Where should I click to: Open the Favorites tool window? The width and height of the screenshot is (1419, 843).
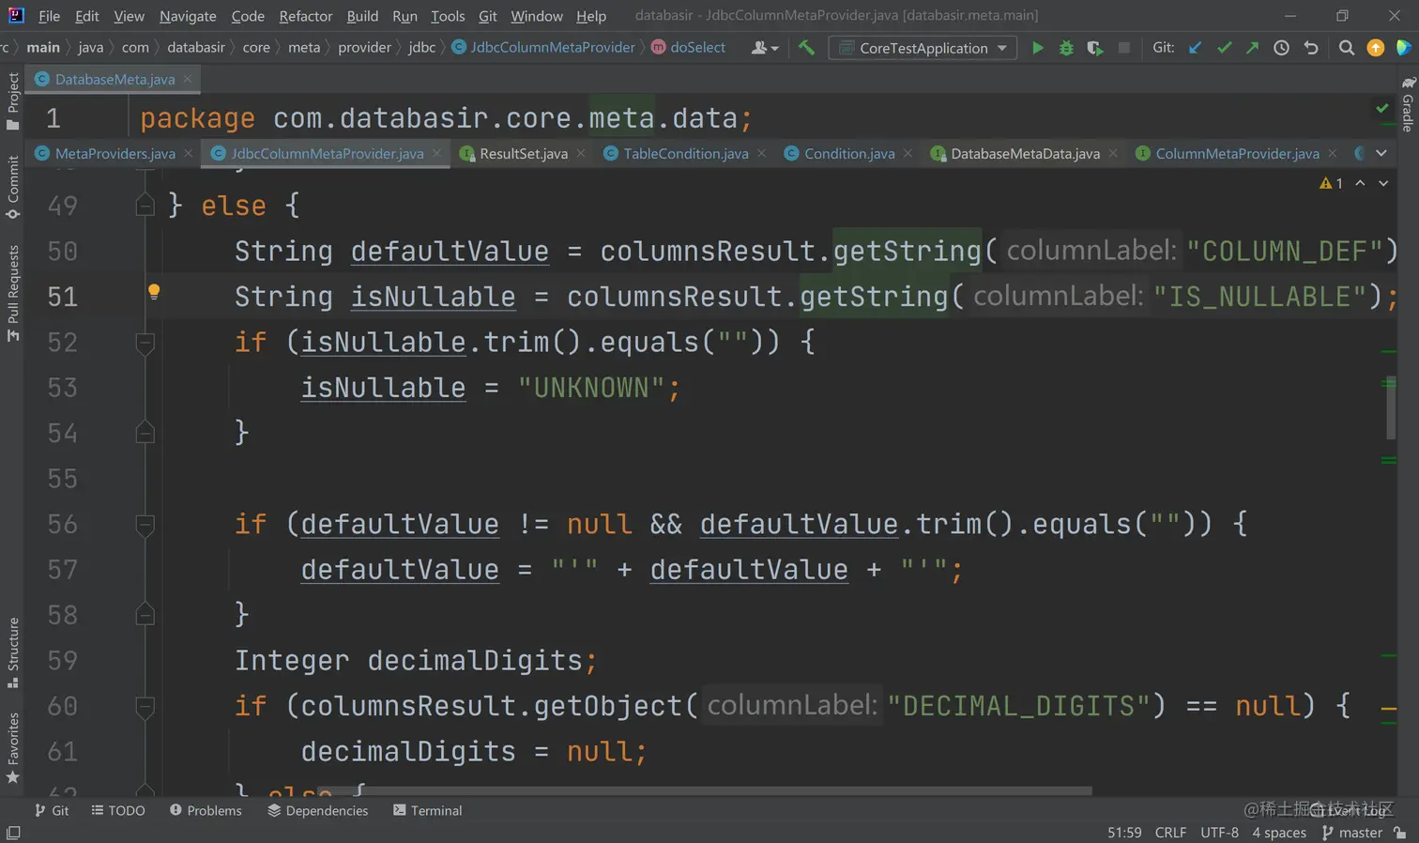[x=12, y=748]
